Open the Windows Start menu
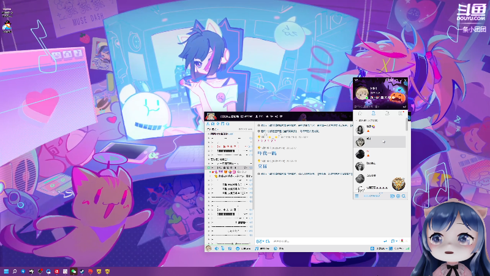 6,271
